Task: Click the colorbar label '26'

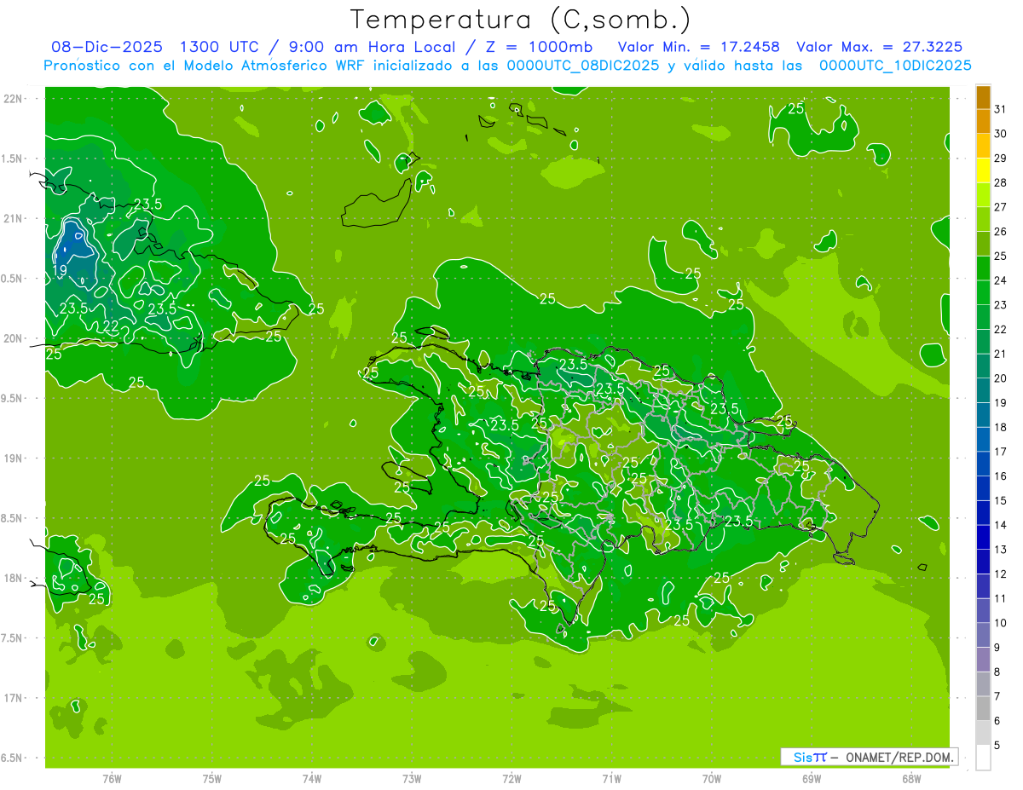Action: [1000, 232]
